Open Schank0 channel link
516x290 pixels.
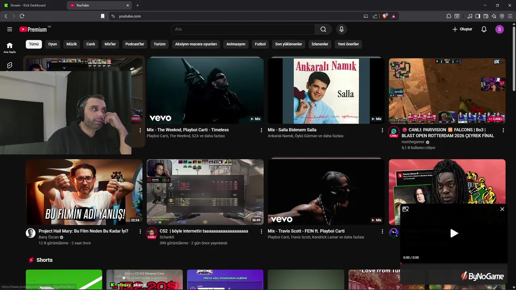coord(167,237)
